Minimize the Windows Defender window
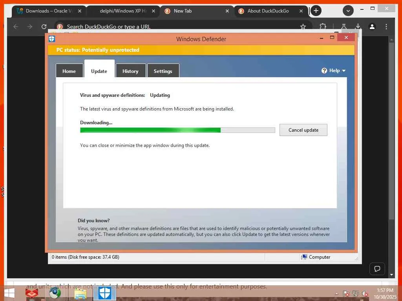The image size is (402, 301). [x=322, y=38]
